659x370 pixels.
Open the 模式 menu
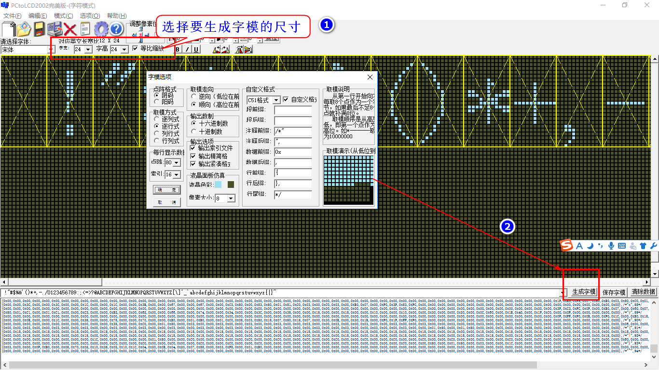(63, 16)
